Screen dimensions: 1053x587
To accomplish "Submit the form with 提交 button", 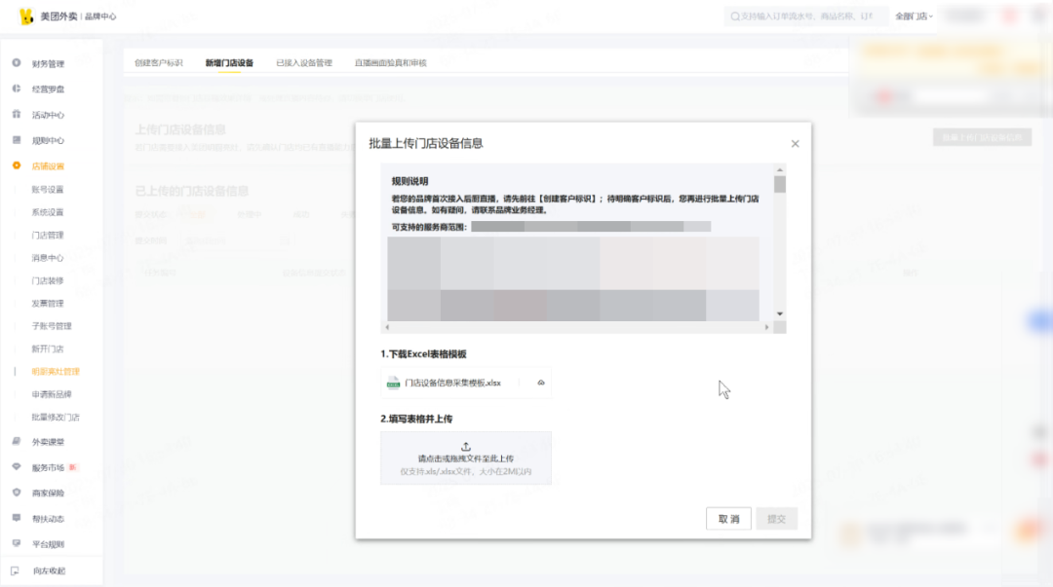I will [x=777, y=519].
